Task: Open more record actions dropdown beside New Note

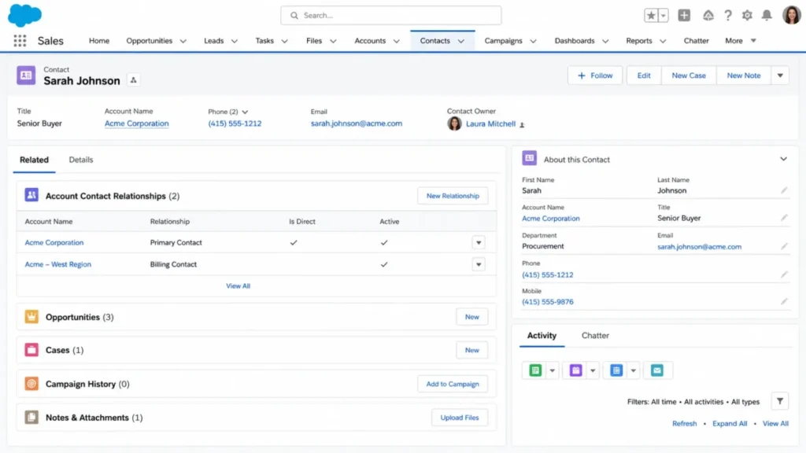Action: click(780, 75)
